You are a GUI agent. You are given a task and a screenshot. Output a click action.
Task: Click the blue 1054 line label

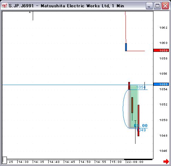click(141, 87)
